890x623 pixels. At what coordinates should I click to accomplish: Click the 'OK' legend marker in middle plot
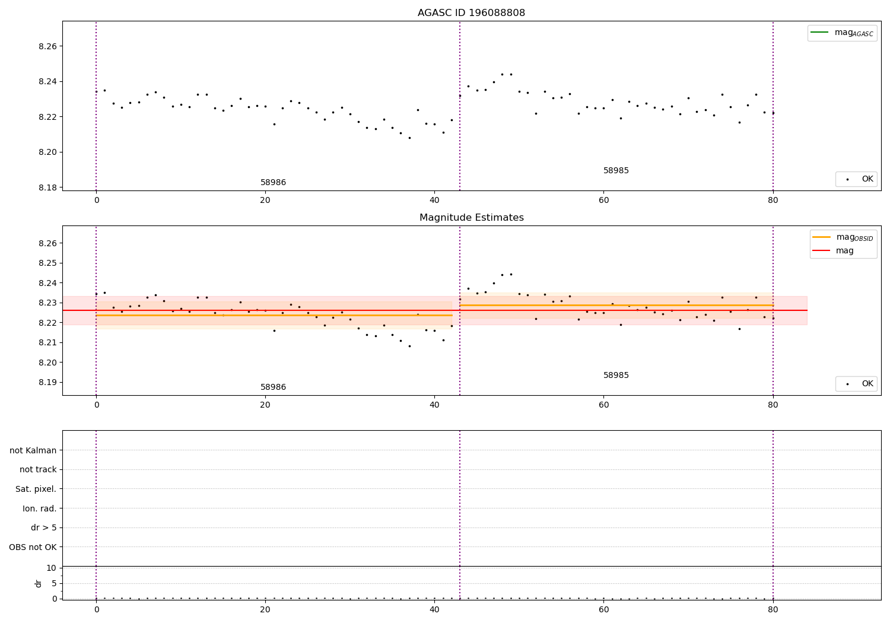[856, 384]
